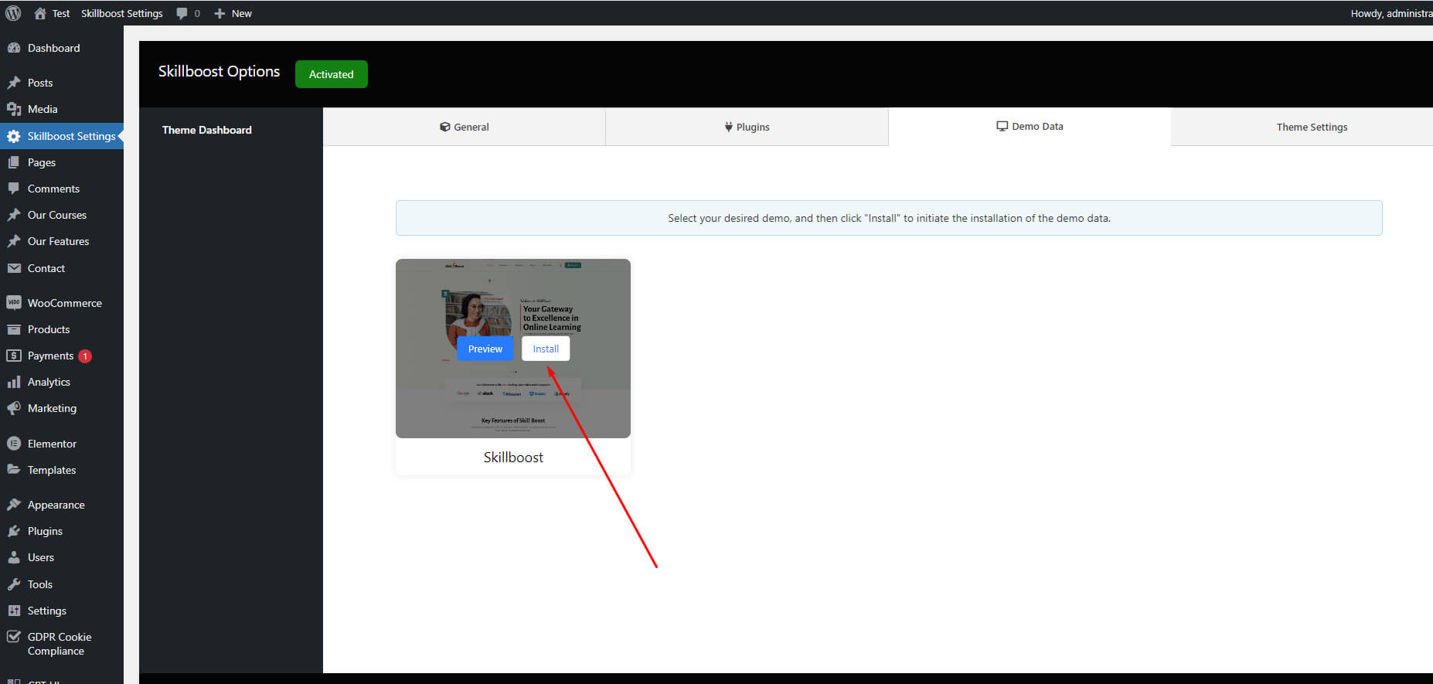The width and height of the screenshot is (1433, 684).
Task: Click the green Activated button
Action: click(332, 74)
